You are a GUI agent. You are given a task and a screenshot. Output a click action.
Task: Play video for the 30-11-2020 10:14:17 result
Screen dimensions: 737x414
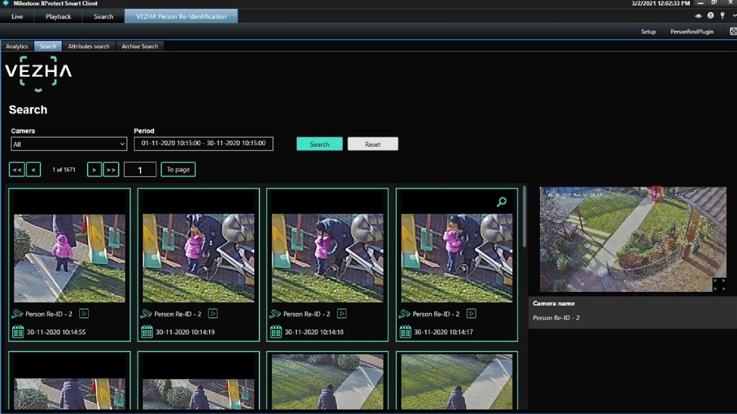pos(471,314)
